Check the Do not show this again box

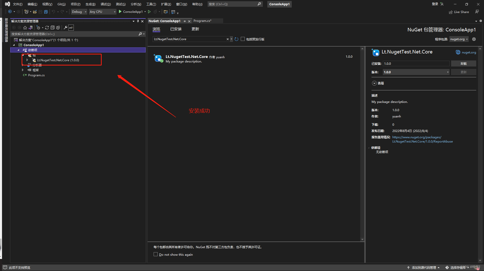click(x=156, y=254)
